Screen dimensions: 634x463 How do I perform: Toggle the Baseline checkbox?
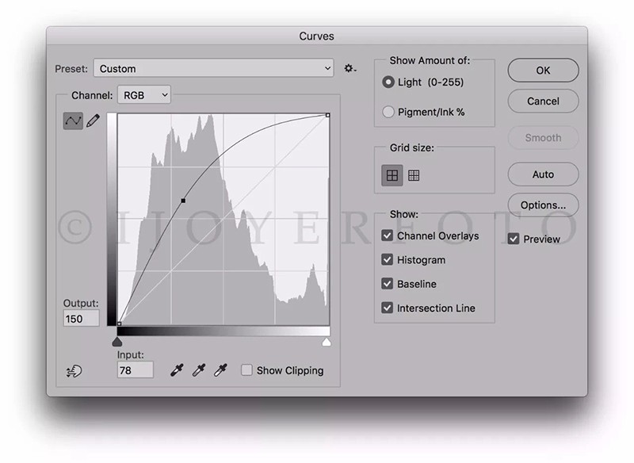click(388, 284)
